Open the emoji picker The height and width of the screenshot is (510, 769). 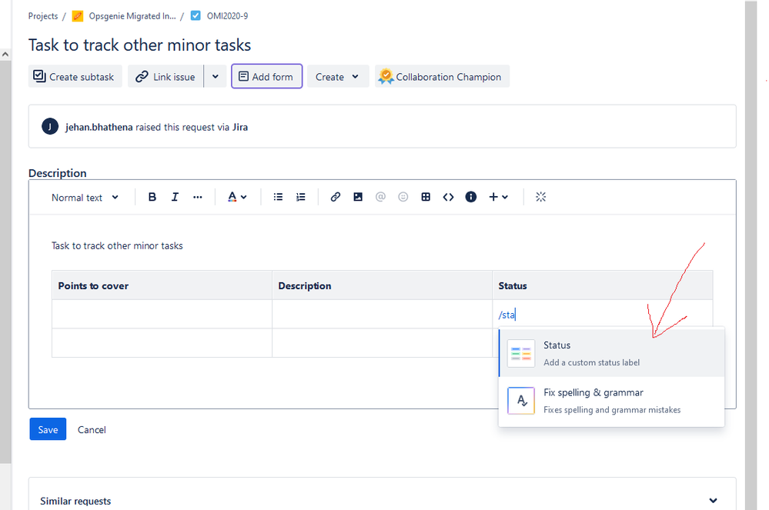[403, 197]
